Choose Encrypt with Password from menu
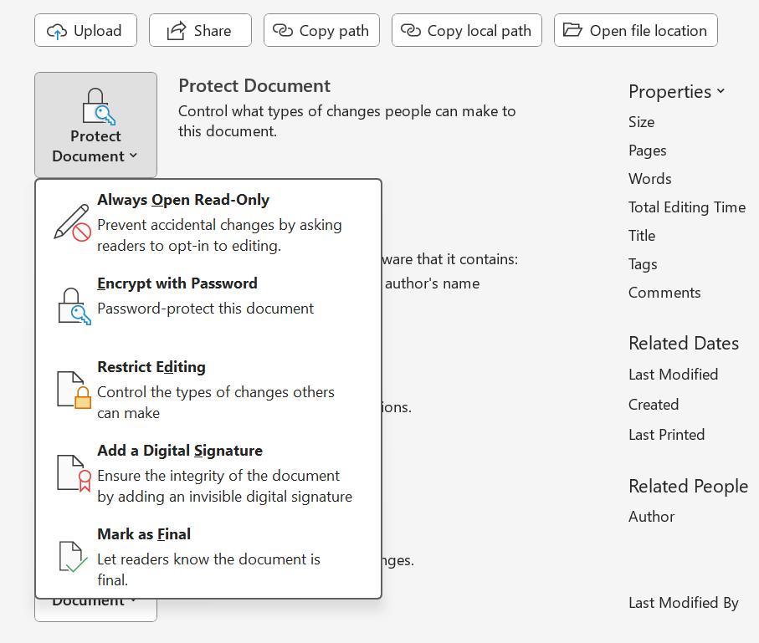Screen dimensions: 759x643 point(177,284)
